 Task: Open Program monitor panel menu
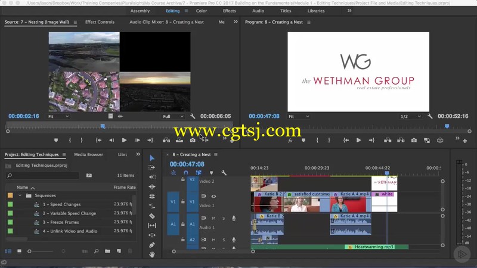click(309, 22)
